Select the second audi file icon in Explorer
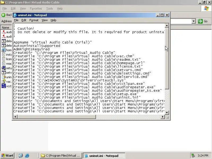The image size is (212, 159). click(x=4, y=36)
